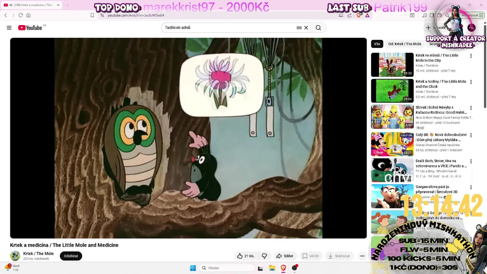Open Krtek a hodiny video thumbnail
The width and height of the screenshot is (487, 274).
[392, 91]
